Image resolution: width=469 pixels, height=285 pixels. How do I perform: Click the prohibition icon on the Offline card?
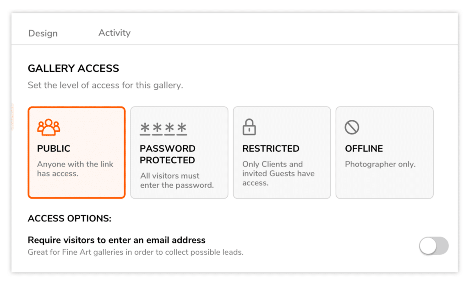(x=351, y=127)
